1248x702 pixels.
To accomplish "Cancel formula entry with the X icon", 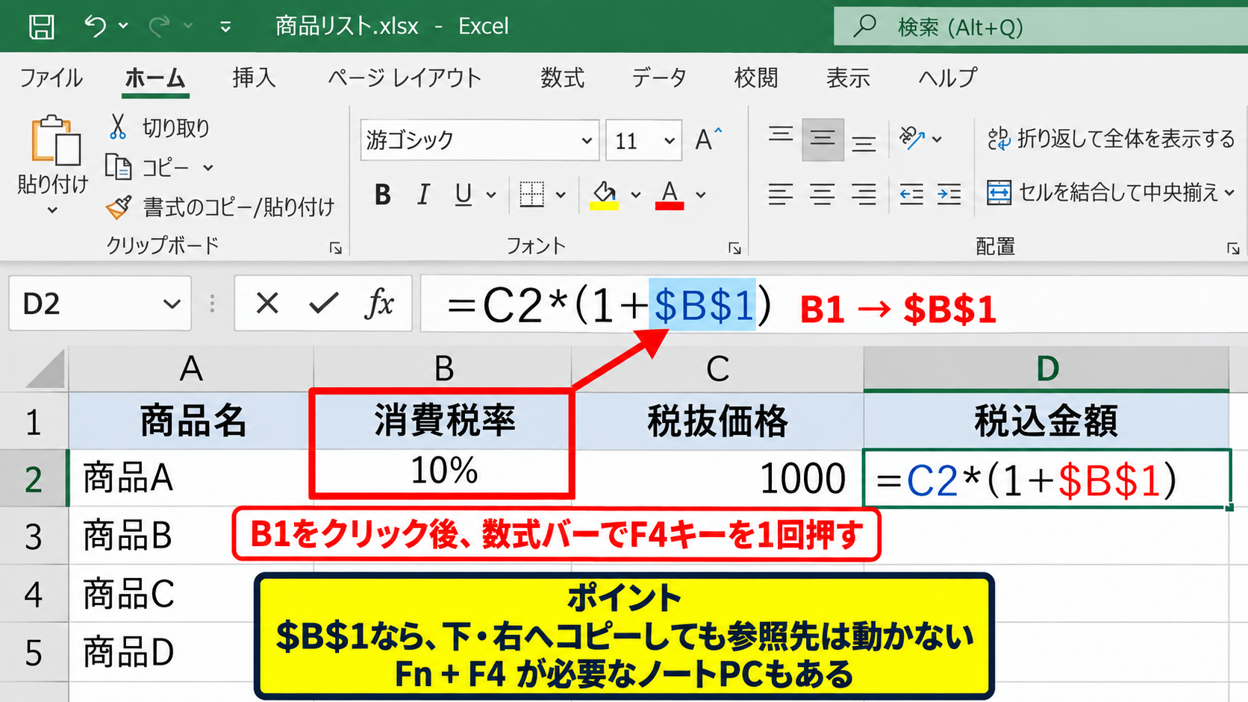I will pos(266,304).
